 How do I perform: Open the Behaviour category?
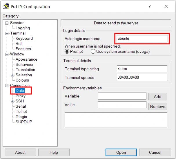24,65
